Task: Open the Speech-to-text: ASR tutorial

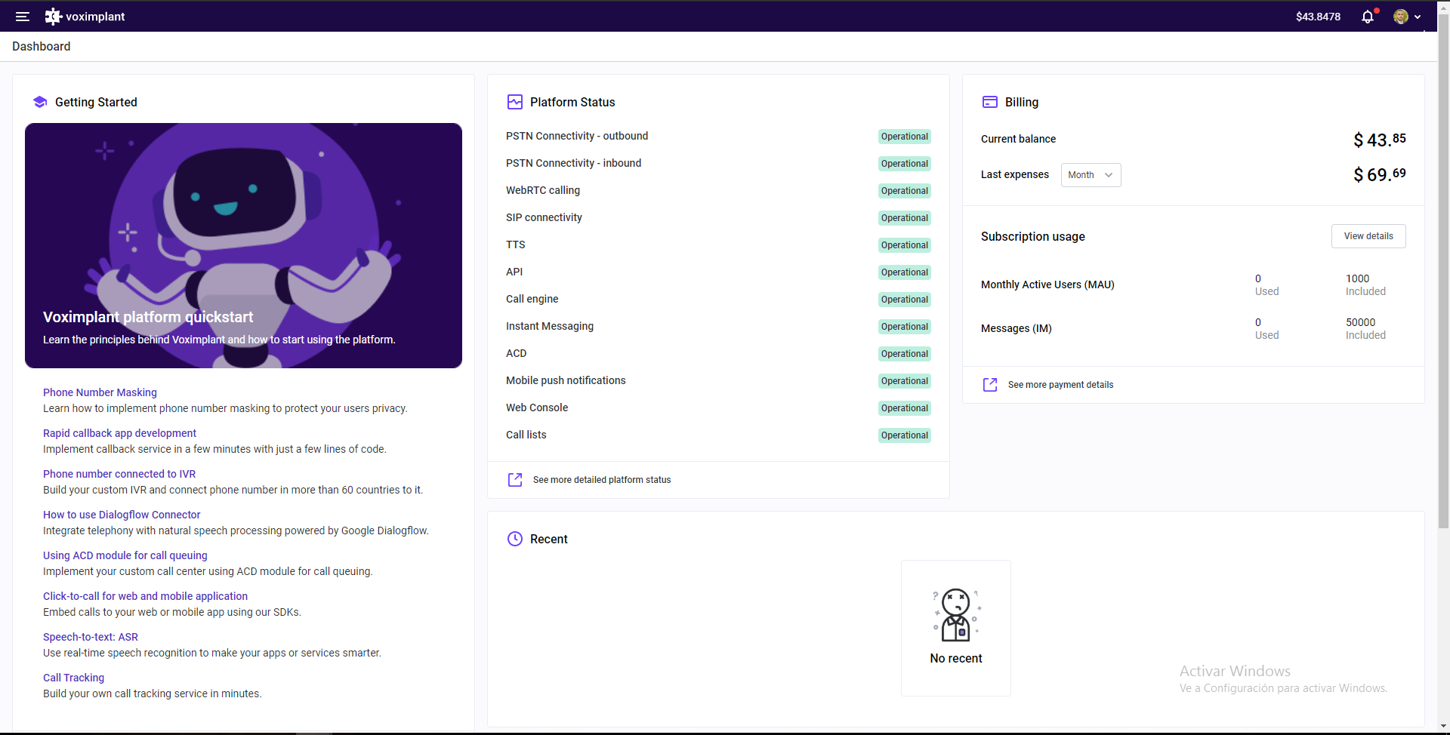Action: tap(91, 637)
